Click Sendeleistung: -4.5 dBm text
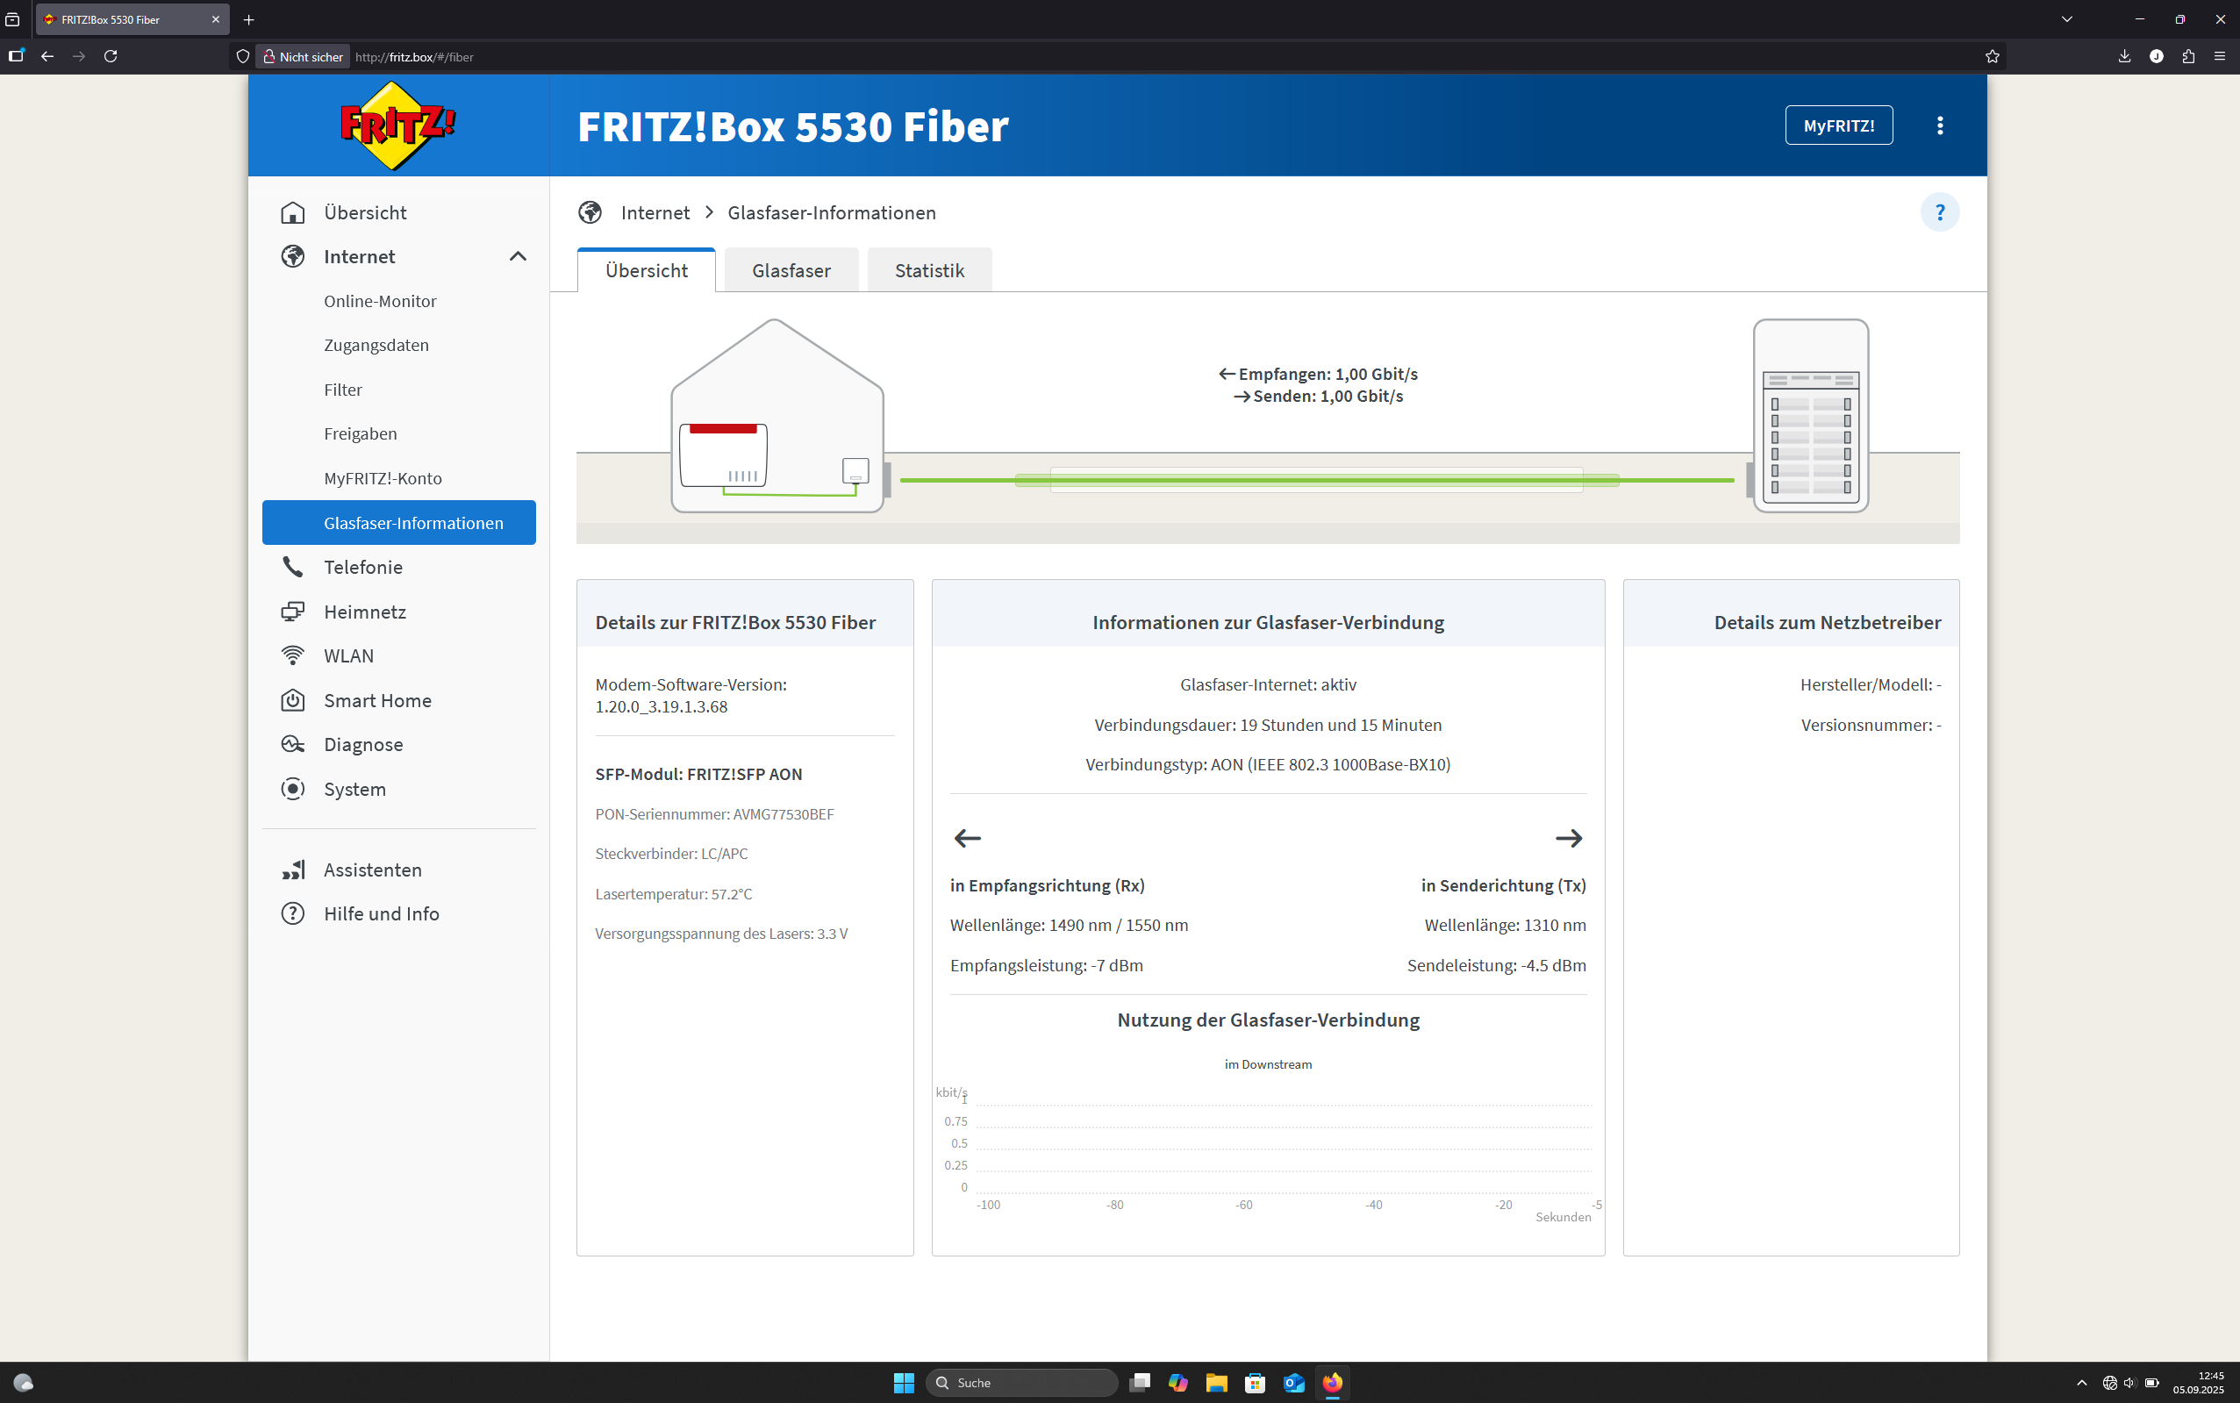Image resolution: width=2240 pixels, height=1403 pixels. pos(1496,965)
